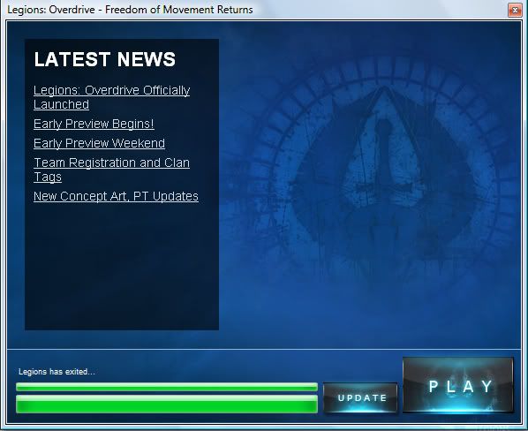Click the LATEST NEWS heading
The width and height of the screenshot is (528, 431).
pyautogui.click(x=105, y=59)
